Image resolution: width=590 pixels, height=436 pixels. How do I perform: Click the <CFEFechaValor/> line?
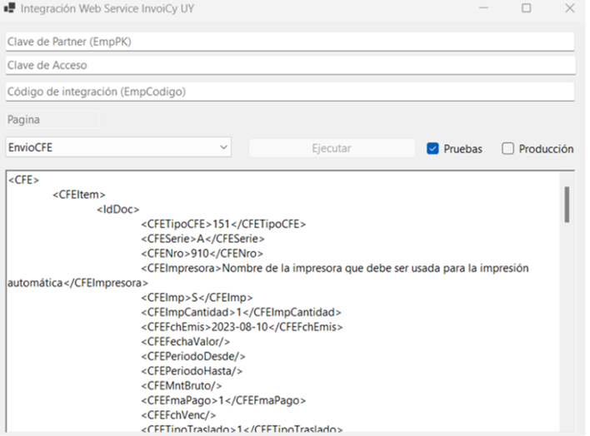(x=186, y=341)
